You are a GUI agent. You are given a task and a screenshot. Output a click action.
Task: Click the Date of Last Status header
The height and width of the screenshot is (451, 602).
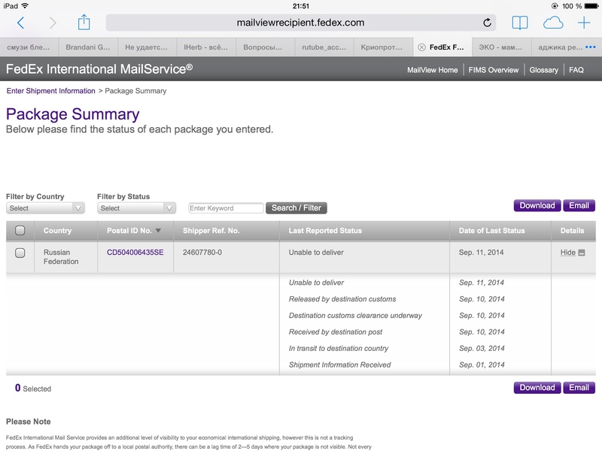point(491,231)
